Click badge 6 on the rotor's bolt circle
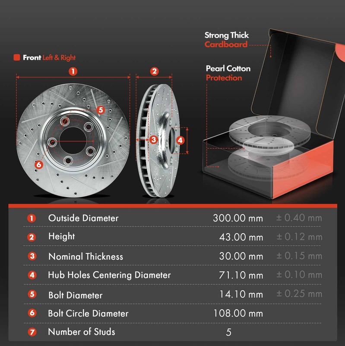 coord(39,164)
